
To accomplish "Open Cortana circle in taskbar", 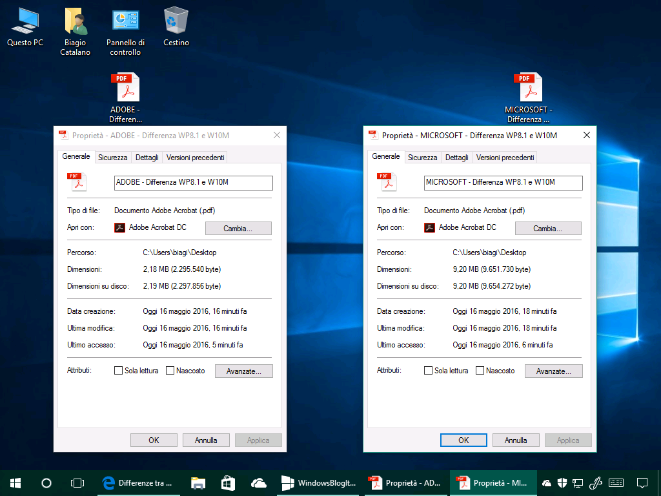I will [x=46, y=483].
